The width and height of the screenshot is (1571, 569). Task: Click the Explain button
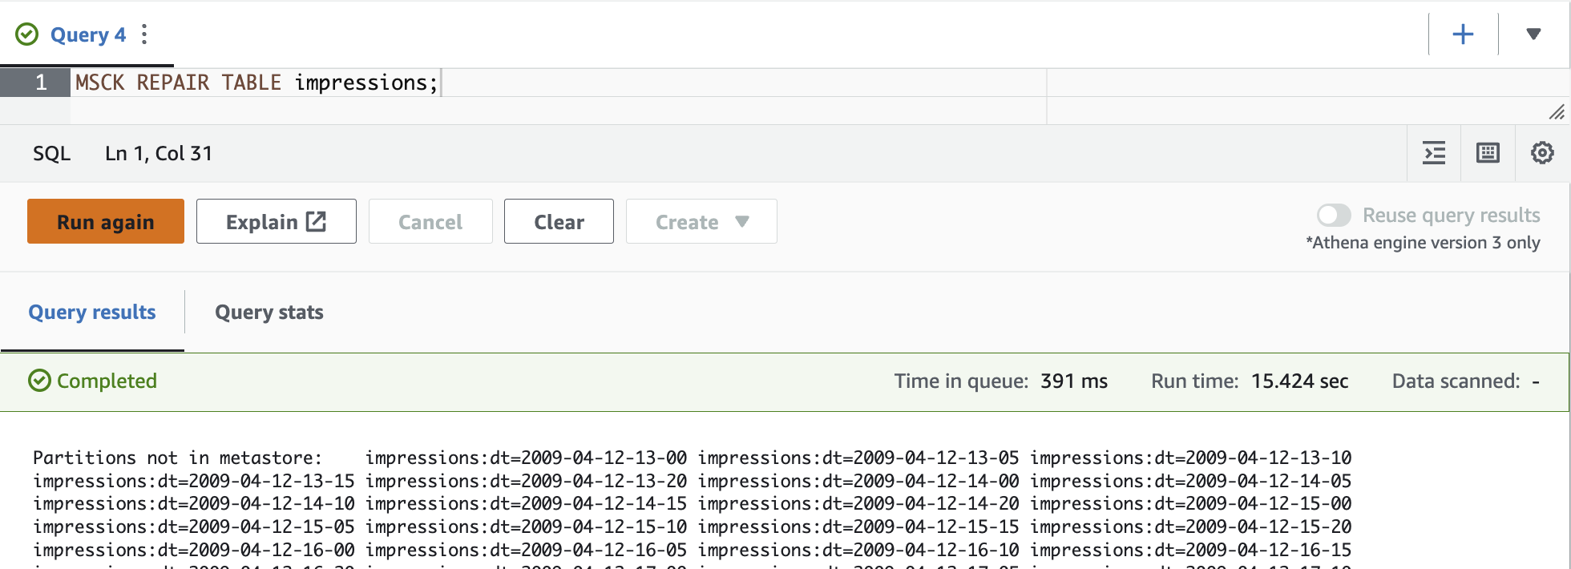tap(276, 222)
